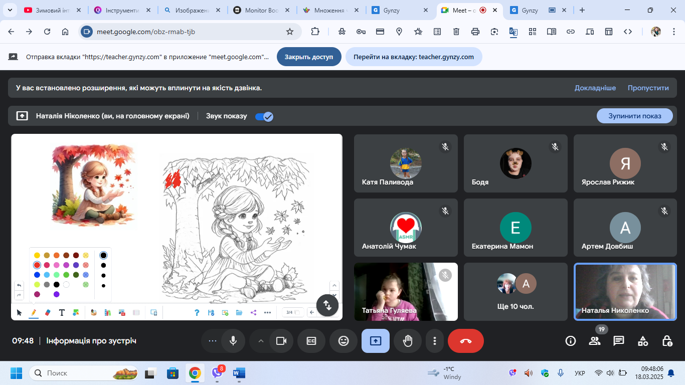
Task: Open Viber in the Windows taskbar
Action: tap(218, 373)
